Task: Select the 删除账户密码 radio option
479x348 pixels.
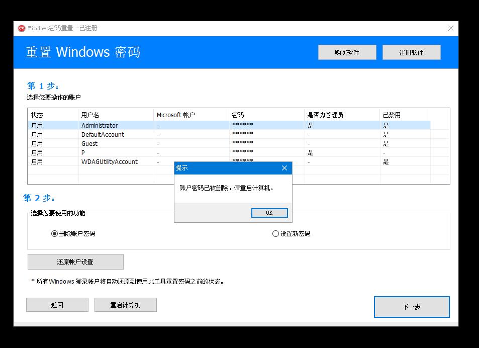Action: click(73, 233)
